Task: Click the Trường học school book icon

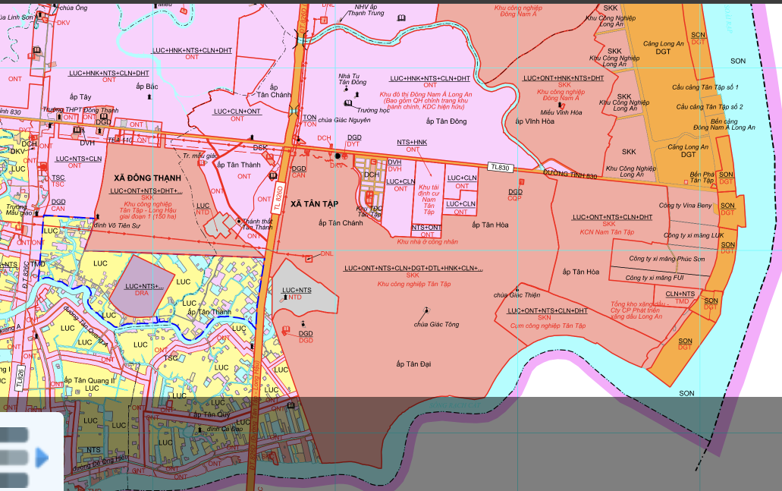Action: pos(348,102)
